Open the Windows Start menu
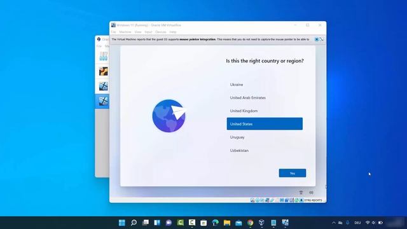Viewport: 407px width, 229px height. pos(121,223)
